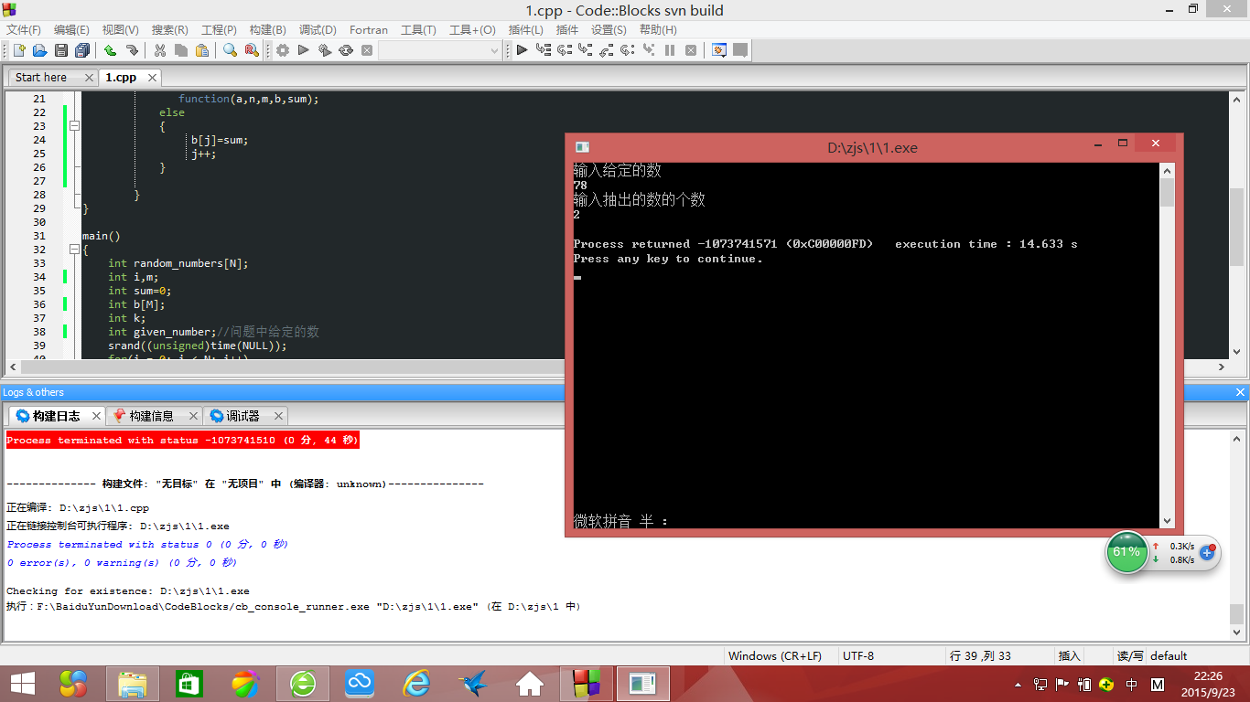Screen dimensions: 1250x702
Task: Click the 61% network monitor widget
Action: click(1126, 552)
